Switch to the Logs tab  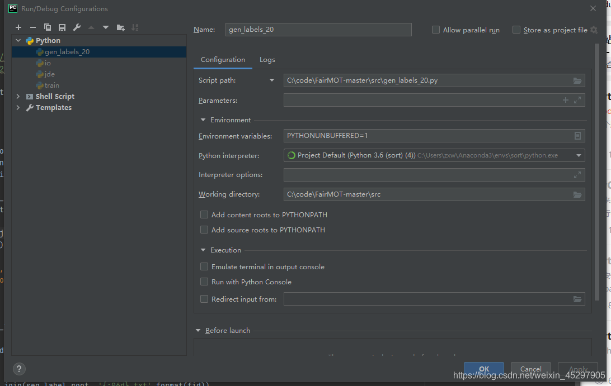(267, 60)
